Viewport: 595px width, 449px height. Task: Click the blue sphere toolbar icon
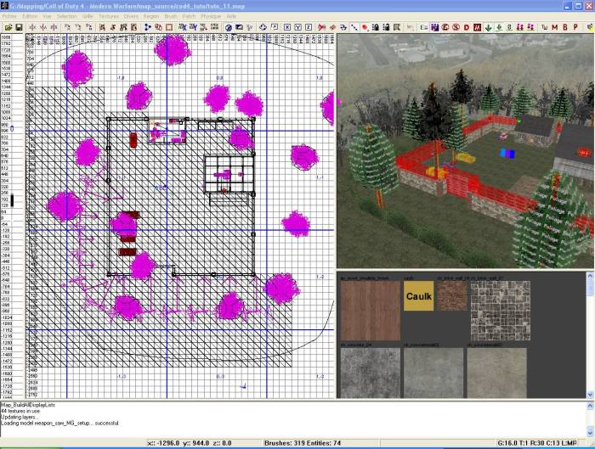(229, 27)
